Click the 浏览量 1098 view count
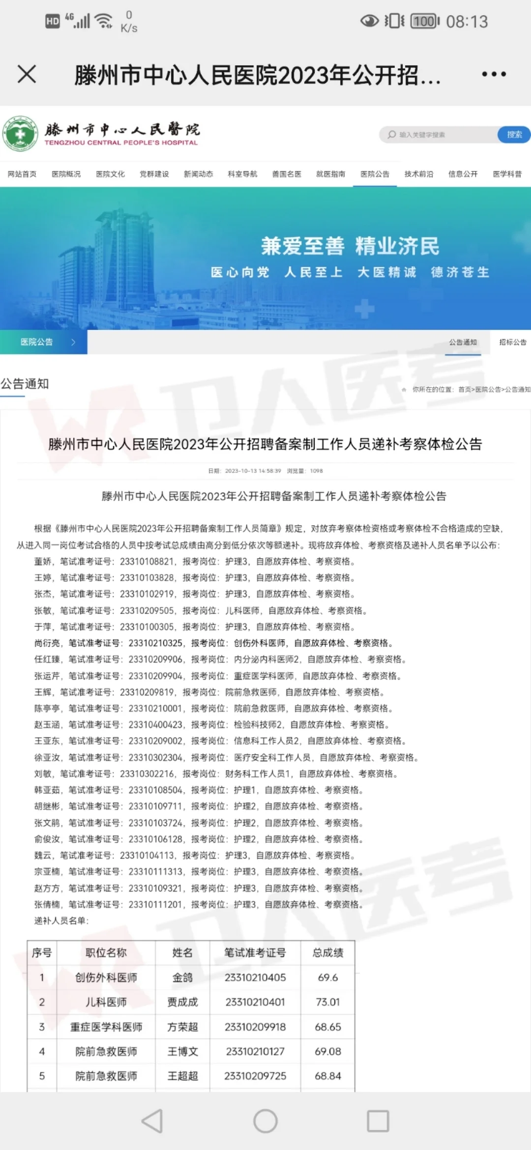This screenshot has height=1150, width=531. pos(305,471)
